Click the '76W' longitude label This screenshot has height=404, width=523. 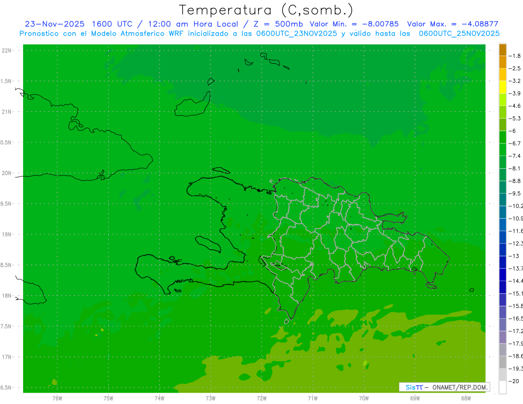57,398
